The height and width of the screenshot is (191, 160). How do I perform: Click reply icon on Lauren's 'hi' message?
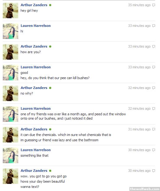pos(154,26)
